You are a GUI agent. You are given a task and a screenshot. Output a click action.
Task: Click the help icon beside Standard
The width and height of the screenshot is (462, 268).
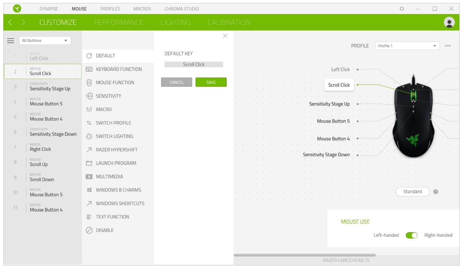pos(436,192)
